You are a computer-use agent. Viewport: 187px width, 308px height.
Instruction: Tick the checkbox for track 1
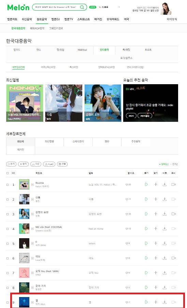tap(8, 185)
